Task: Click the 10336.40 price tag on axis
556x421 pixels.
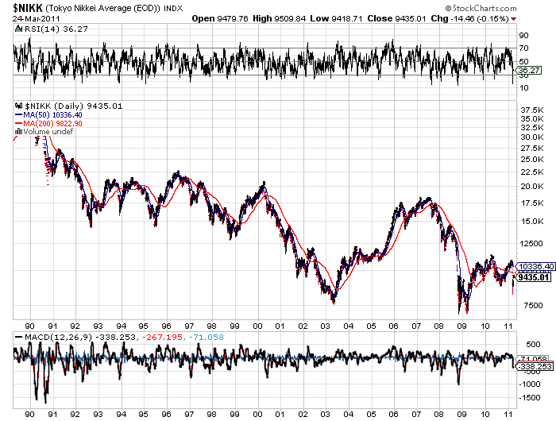Action: pos(535,266)
